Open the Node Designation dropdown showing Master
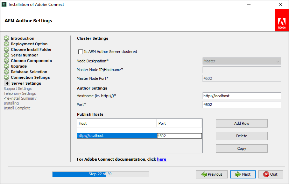 click(242, 61)
